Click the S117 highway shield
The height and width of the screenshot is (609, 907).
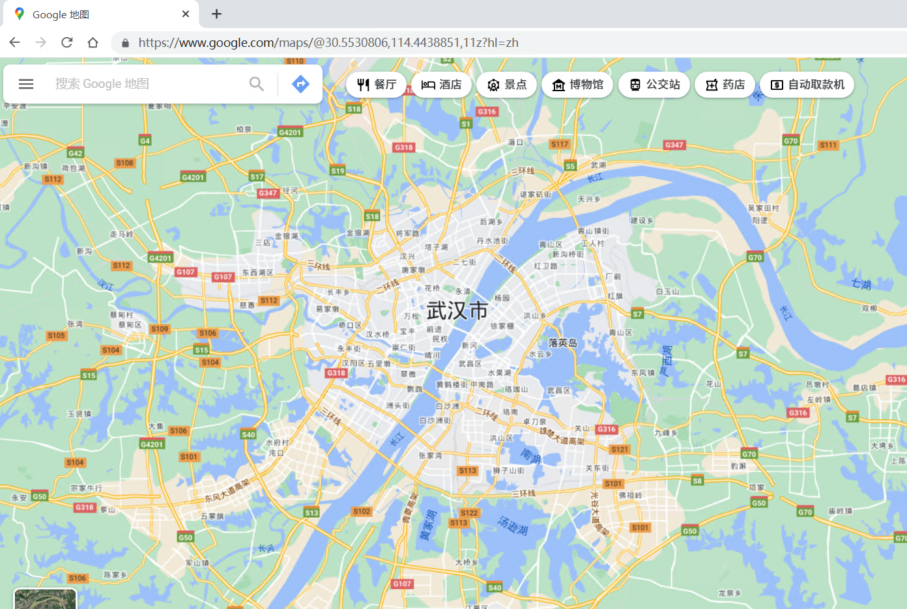tap(560, 144)
